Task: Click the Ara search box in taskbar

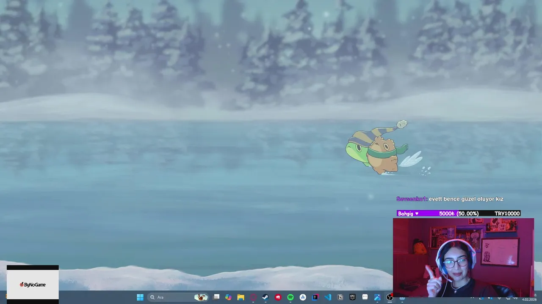Action: (179, 297)
